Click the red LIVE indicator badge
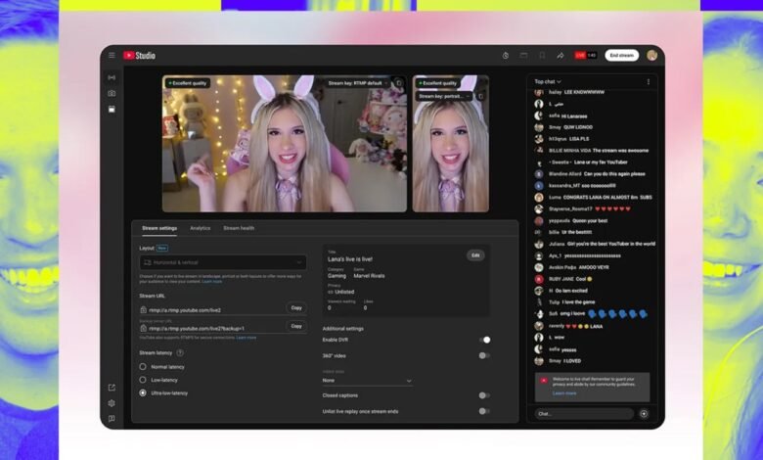 coord(579,56)
